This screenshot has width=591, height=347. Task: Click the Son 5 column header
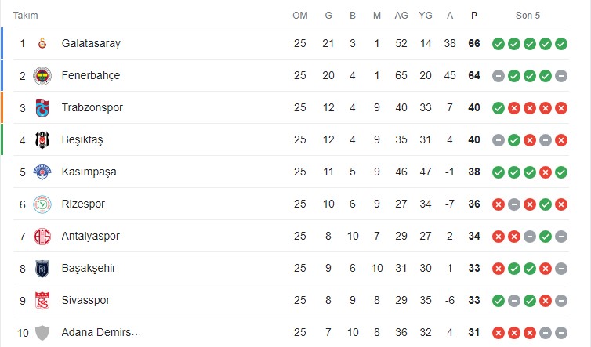pyautogui.click(x=528, y=16)
